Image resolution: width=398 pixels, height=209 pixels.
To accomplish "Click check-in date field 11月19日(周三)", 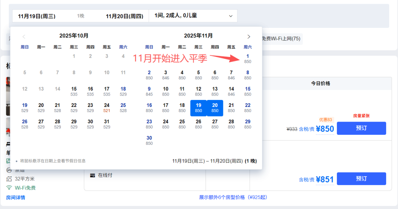I will tap(36, 16).
